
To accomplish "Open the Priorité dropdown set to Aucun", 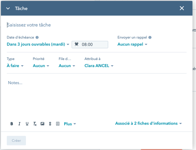I will (41, 66).
